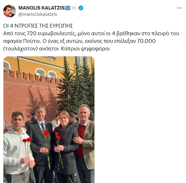Click the line starting Από τους 720 ευρωβουλευτές
Viewport: 186px width, 183px height.
pos(91,34)
